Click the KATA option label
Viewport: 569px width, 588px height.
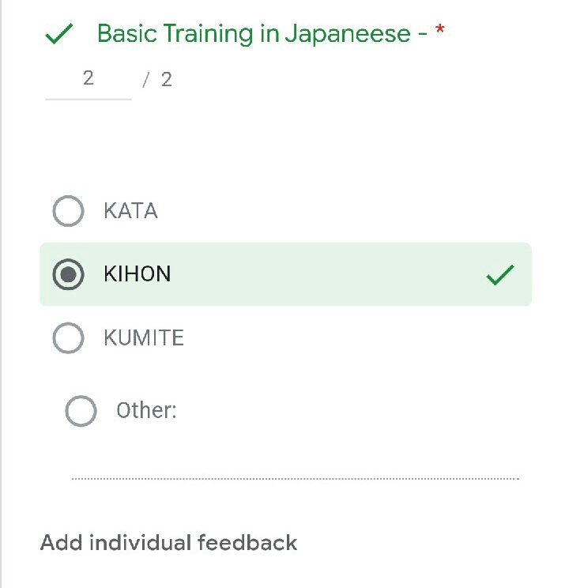pos(130,211)
